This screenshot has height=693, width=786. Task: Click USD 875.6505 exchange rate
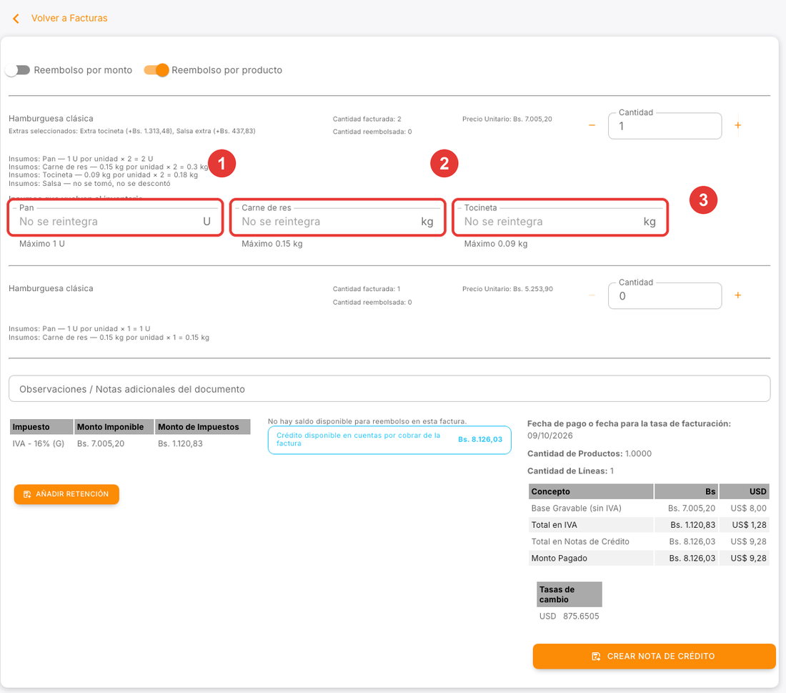pos(569,616)
